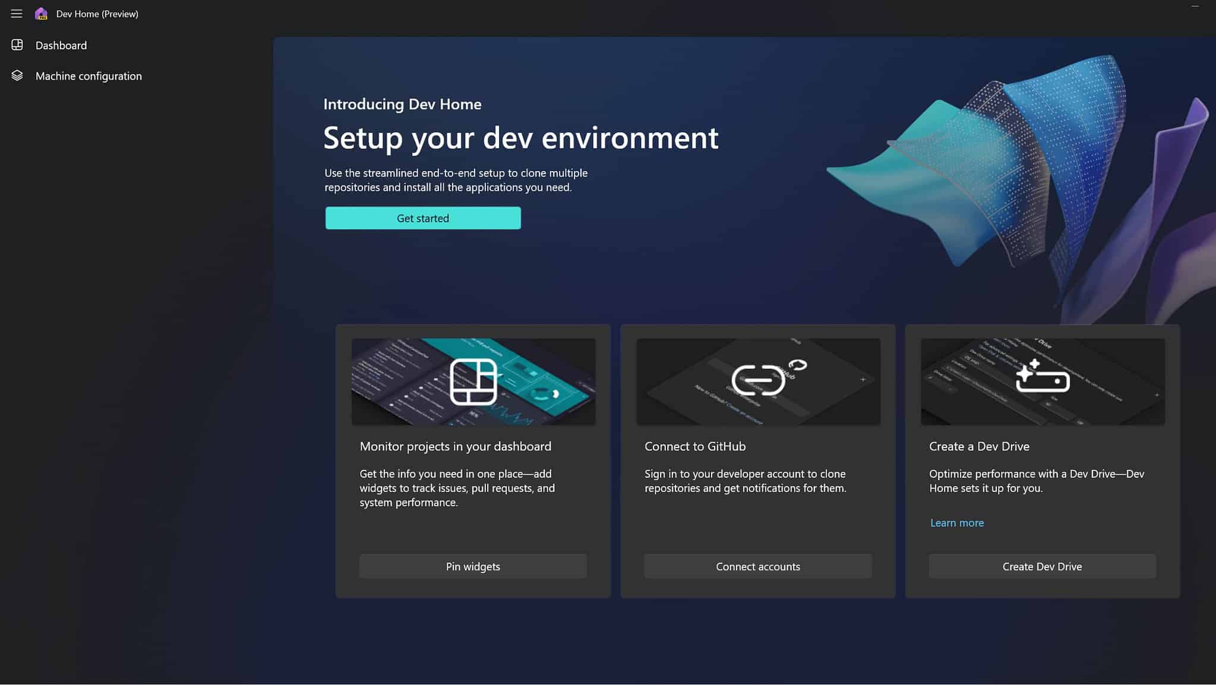Click the Get started button
The width and height of the screenshot is (1216, 685).
[422, 217]
